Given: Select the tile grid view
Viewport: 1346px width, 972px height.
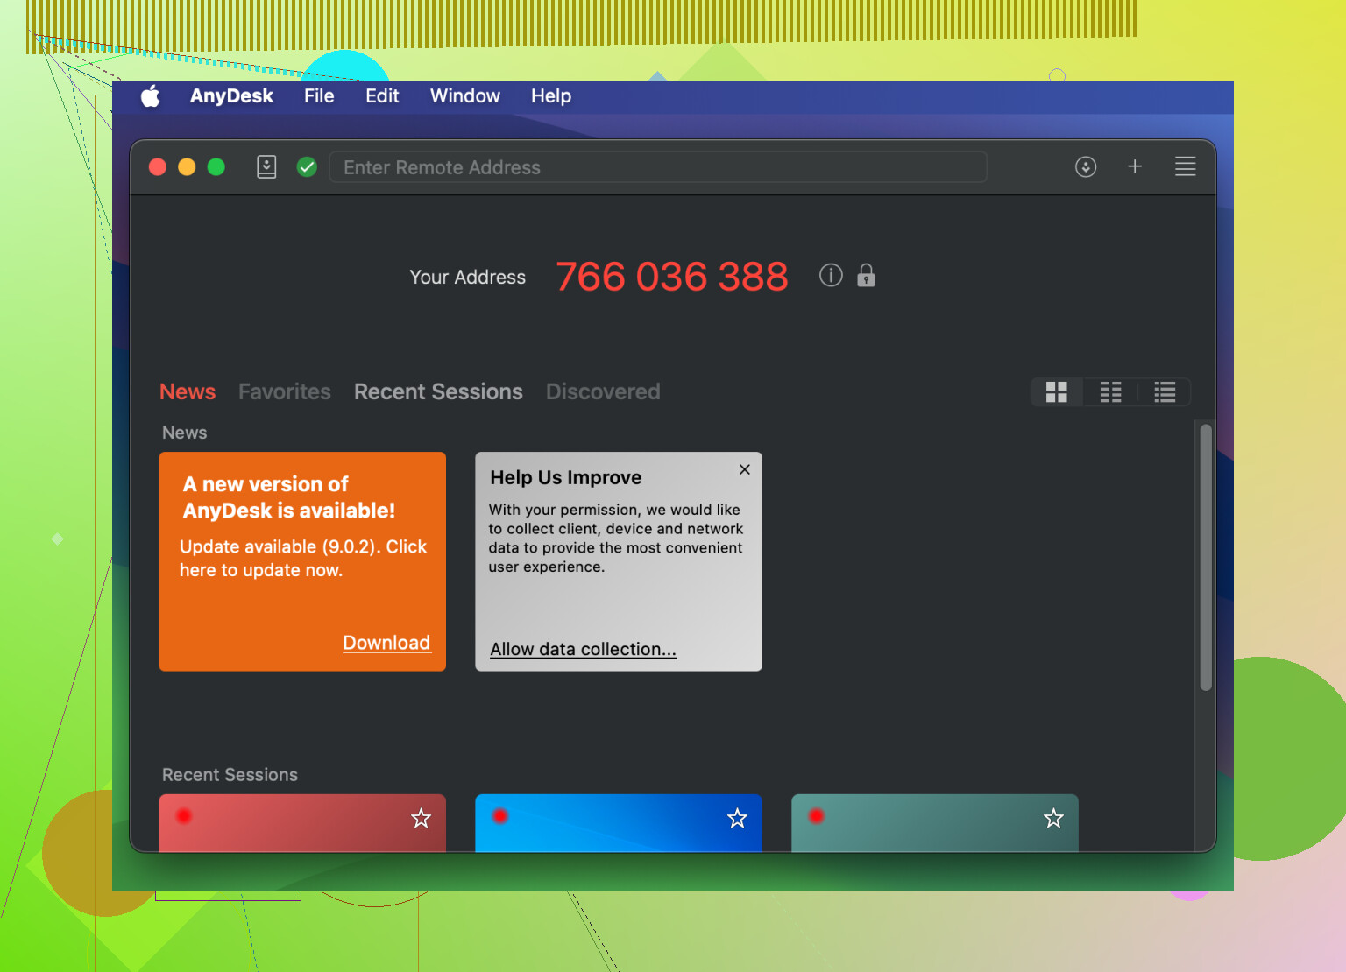Looking at the screenshot, I should coord(1057,391).
